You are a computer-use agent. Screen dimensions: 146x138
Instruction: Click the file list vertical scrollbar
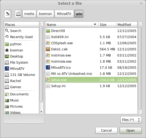(x=140, y=68)
